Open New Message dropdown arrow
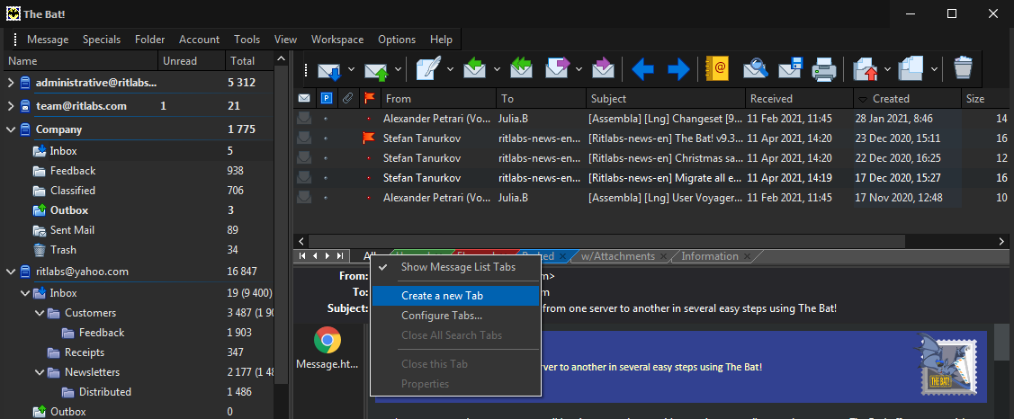Screen dimensions: 1014x419 (450, 69)
